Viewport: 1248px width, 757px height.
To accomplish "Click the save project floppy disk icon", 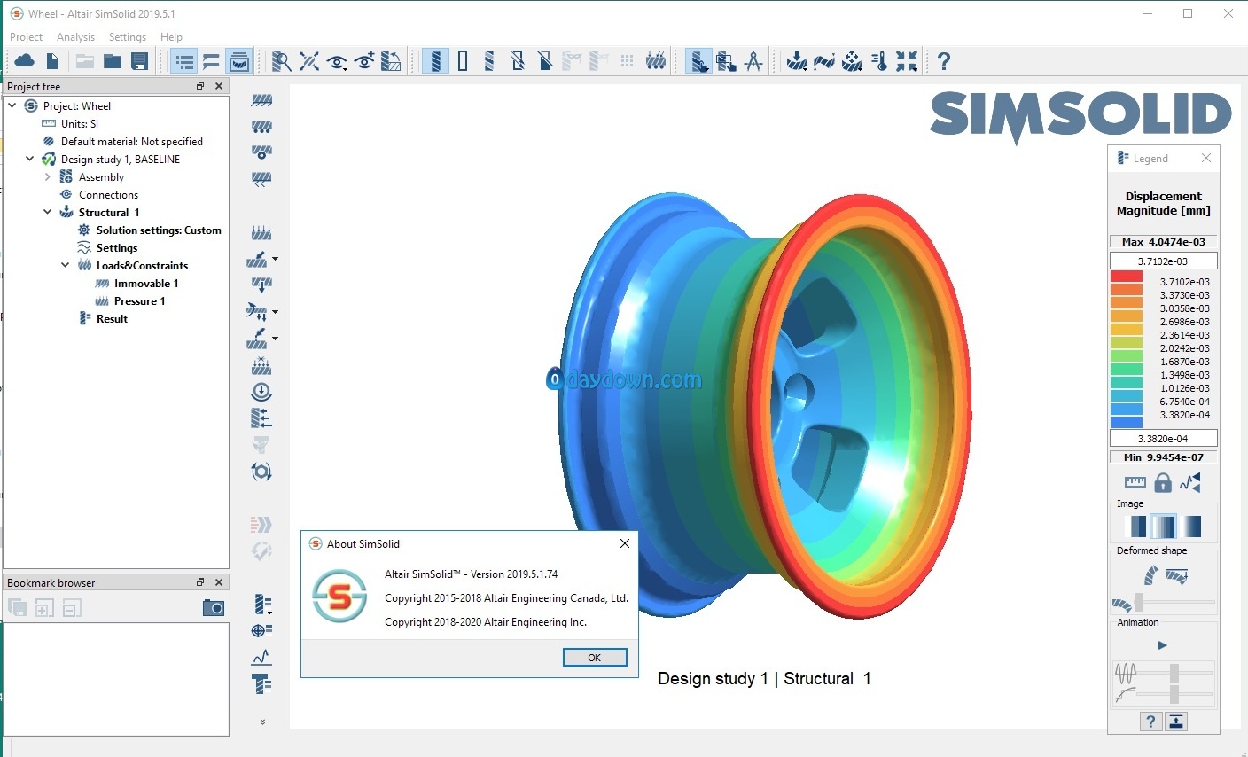I will pyautogui.click(x=139, y=61).
